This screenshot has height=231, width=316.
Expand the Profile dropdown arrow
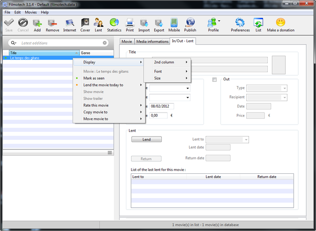click(219, 20)
